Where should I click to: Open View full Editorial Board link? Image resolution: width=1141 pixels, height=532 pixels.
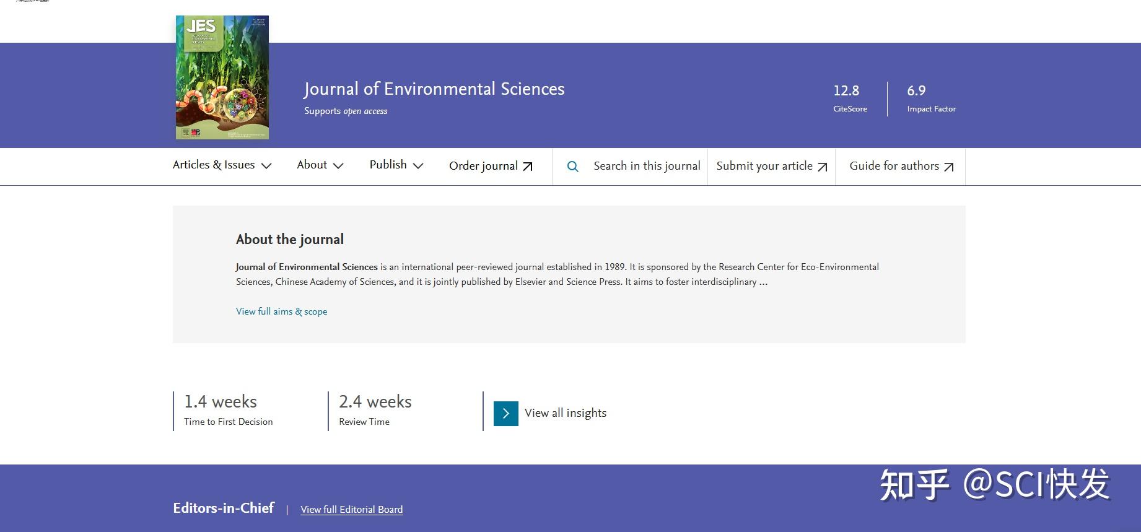pos(351,510)
